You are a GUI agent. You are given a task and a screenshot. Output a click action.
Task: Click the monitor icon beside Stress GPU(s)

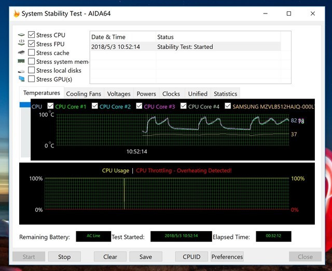pyautogui.click(x=21, y=79)
